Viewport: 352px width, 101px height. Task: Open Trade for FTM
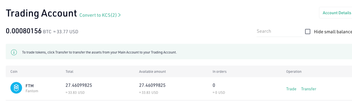pyautogui.click(x=291, y=89)
